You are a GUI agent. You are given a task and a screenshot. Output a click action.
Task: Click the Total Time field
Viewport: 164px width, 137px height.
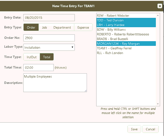pos(39,68)
